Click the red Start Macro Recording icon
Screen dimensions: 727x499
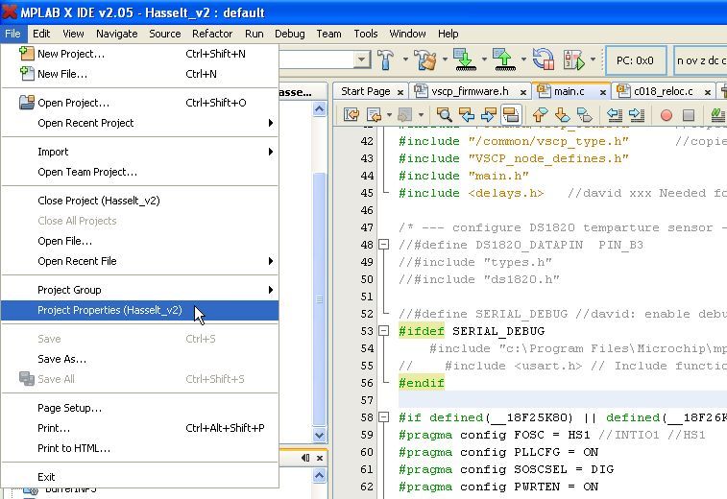666,115
